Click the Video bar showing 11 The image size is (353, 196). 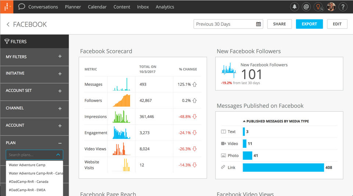pos(245,143)
